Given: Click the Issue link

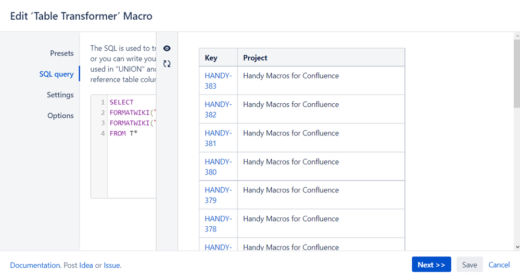Looking at the screenshot, I should click(x=111, y=265).
